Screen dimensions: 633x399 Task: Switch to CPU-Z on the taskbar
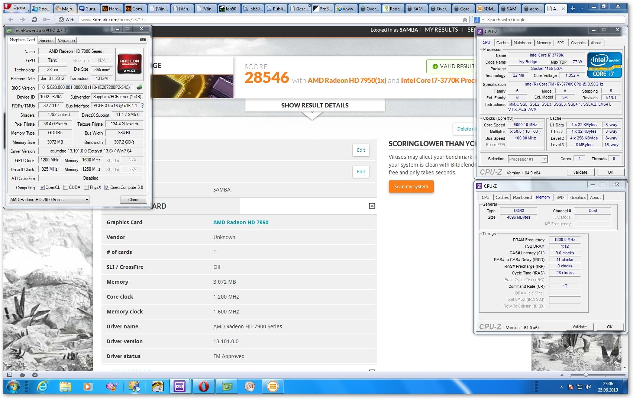tap(180, 387)
